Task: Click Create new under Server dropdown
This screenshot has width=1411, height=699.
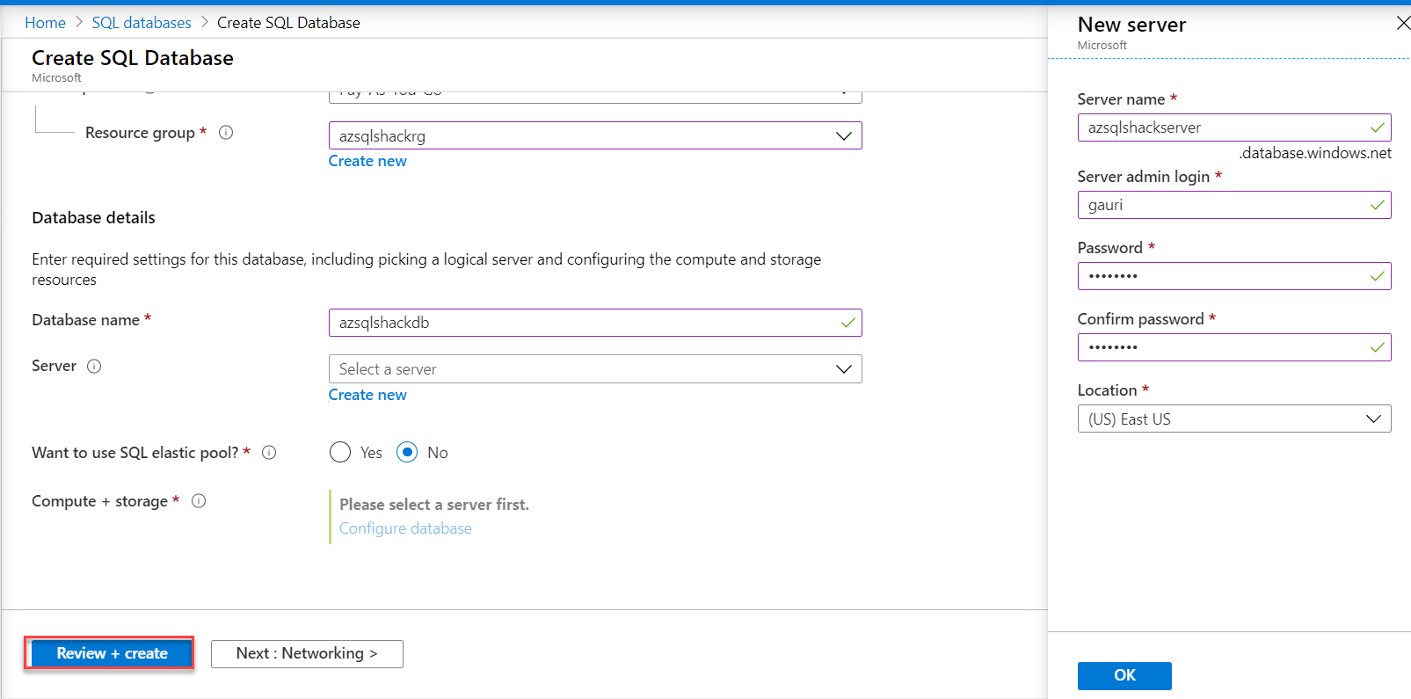Action: point(367,395)
